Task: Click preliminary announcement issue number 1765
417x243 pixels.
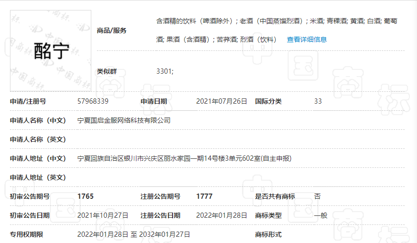Action: [x=86, y=196]
